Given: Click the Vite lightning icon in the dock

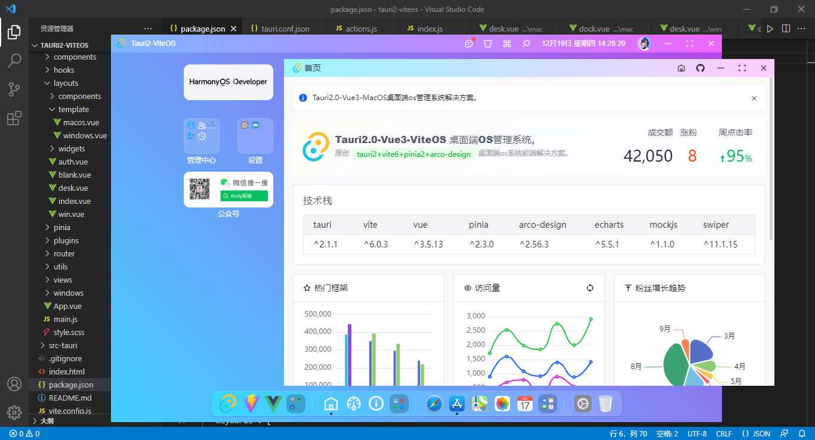Looking at the screenshot, I should coord(250,404).
